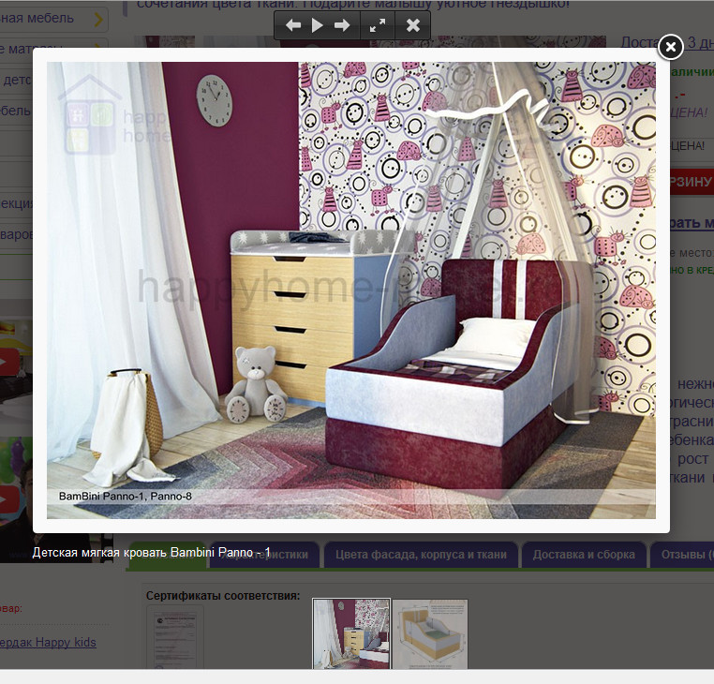Select the bed dimensions drawing thumbnail
Image resolution: width=714 pixels, height=684 pixels.
(429, 632)
